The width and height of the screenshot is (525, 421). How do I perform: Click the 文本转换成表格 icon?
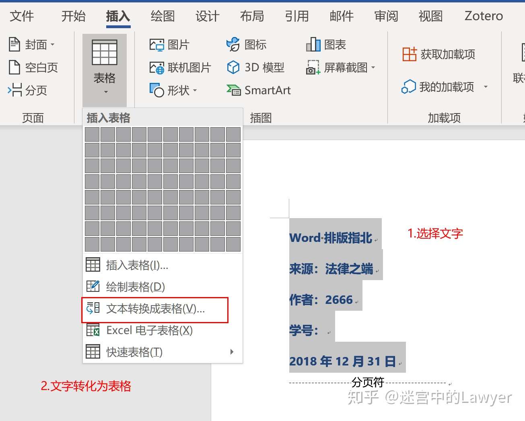tap(93, 309)
